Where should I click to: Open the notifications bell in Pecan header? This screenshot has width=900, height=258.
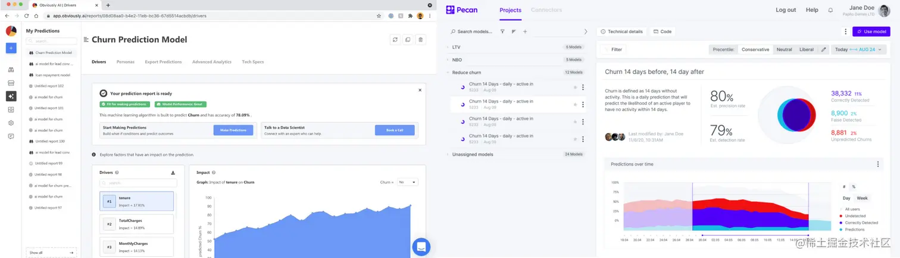[830, 10]
